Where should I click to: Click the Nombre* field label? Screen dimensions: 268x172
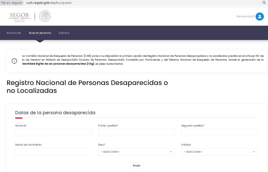(x=21, y=125)
